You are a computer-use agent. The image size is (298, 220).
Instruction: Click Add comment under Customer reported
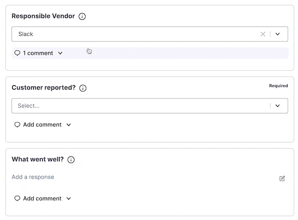(x=42, y=125)
